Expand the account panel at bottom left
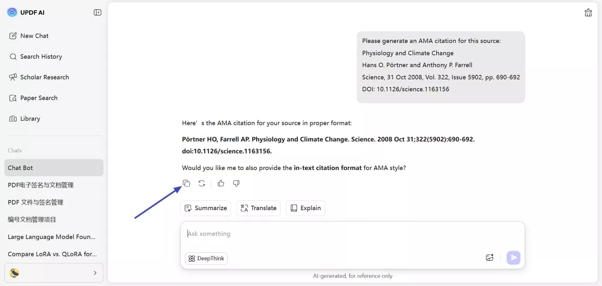Image resolution: width=602 pixels, height=286 pixels. click(95, 273)
